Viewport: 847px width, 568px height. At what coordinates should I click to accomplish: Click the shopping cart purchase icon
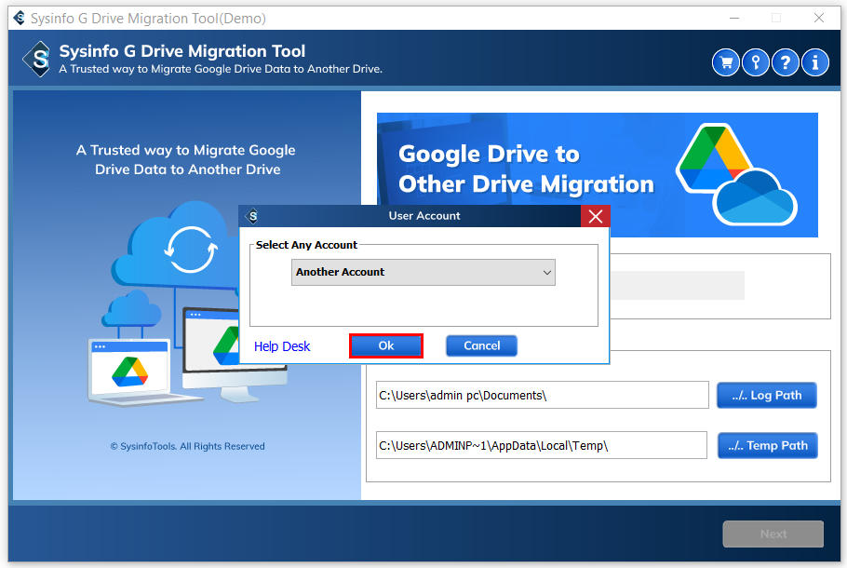tap(726, 62)
